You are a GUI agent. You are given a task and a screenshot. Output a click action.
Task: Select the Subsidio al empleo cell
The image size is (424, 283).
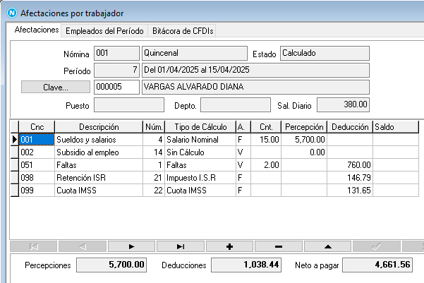click(x=99, y=152)
